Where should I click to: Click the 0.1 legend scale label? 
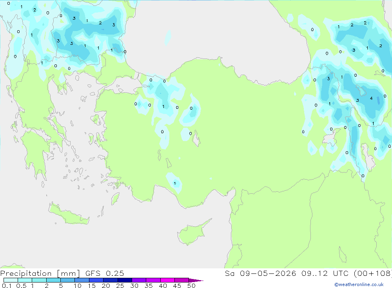[6, 286]
